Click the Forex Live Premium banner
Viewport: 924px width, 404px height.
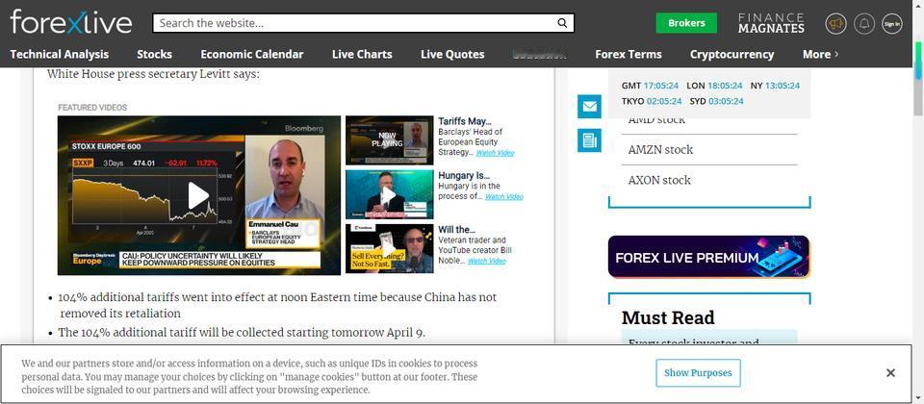709,257
